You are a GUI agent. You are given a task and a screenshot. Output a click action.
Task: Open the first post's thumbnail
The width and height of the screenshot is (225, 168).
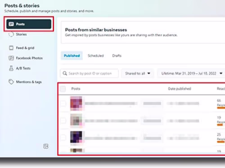pos(76,103)
